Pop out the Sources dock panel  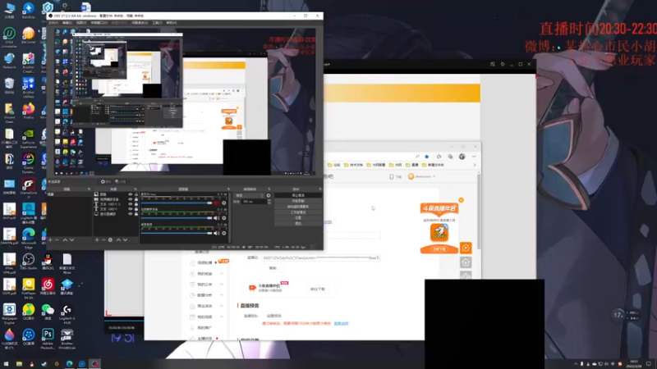tap(136, 189)
